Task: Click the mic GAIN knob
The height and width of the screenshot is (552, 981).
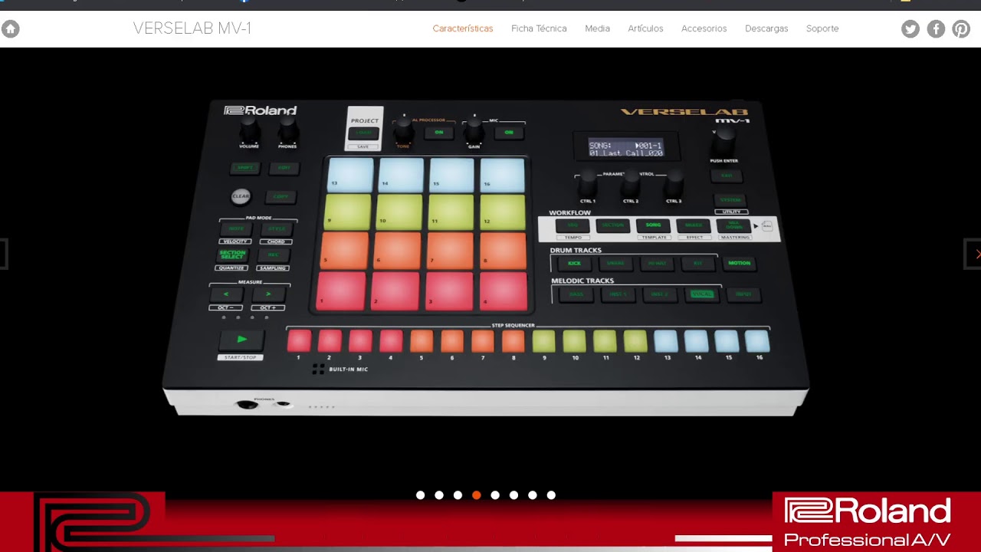Action: [474, 131]
